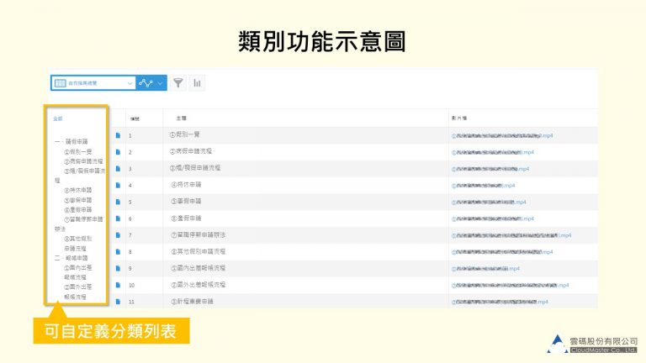Click the bar chart statistics icon
646x363 pixels.
pyautogui.click(x=198, y=83)
